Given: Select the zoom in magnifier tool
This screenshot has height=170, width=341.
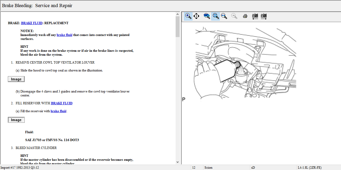Looking at the screenshot, I should pos(188,16).
